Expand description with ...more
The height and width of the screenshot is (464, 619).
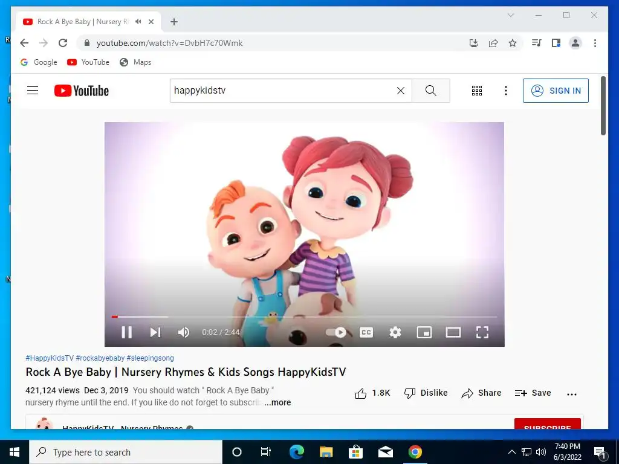[277, 402]
